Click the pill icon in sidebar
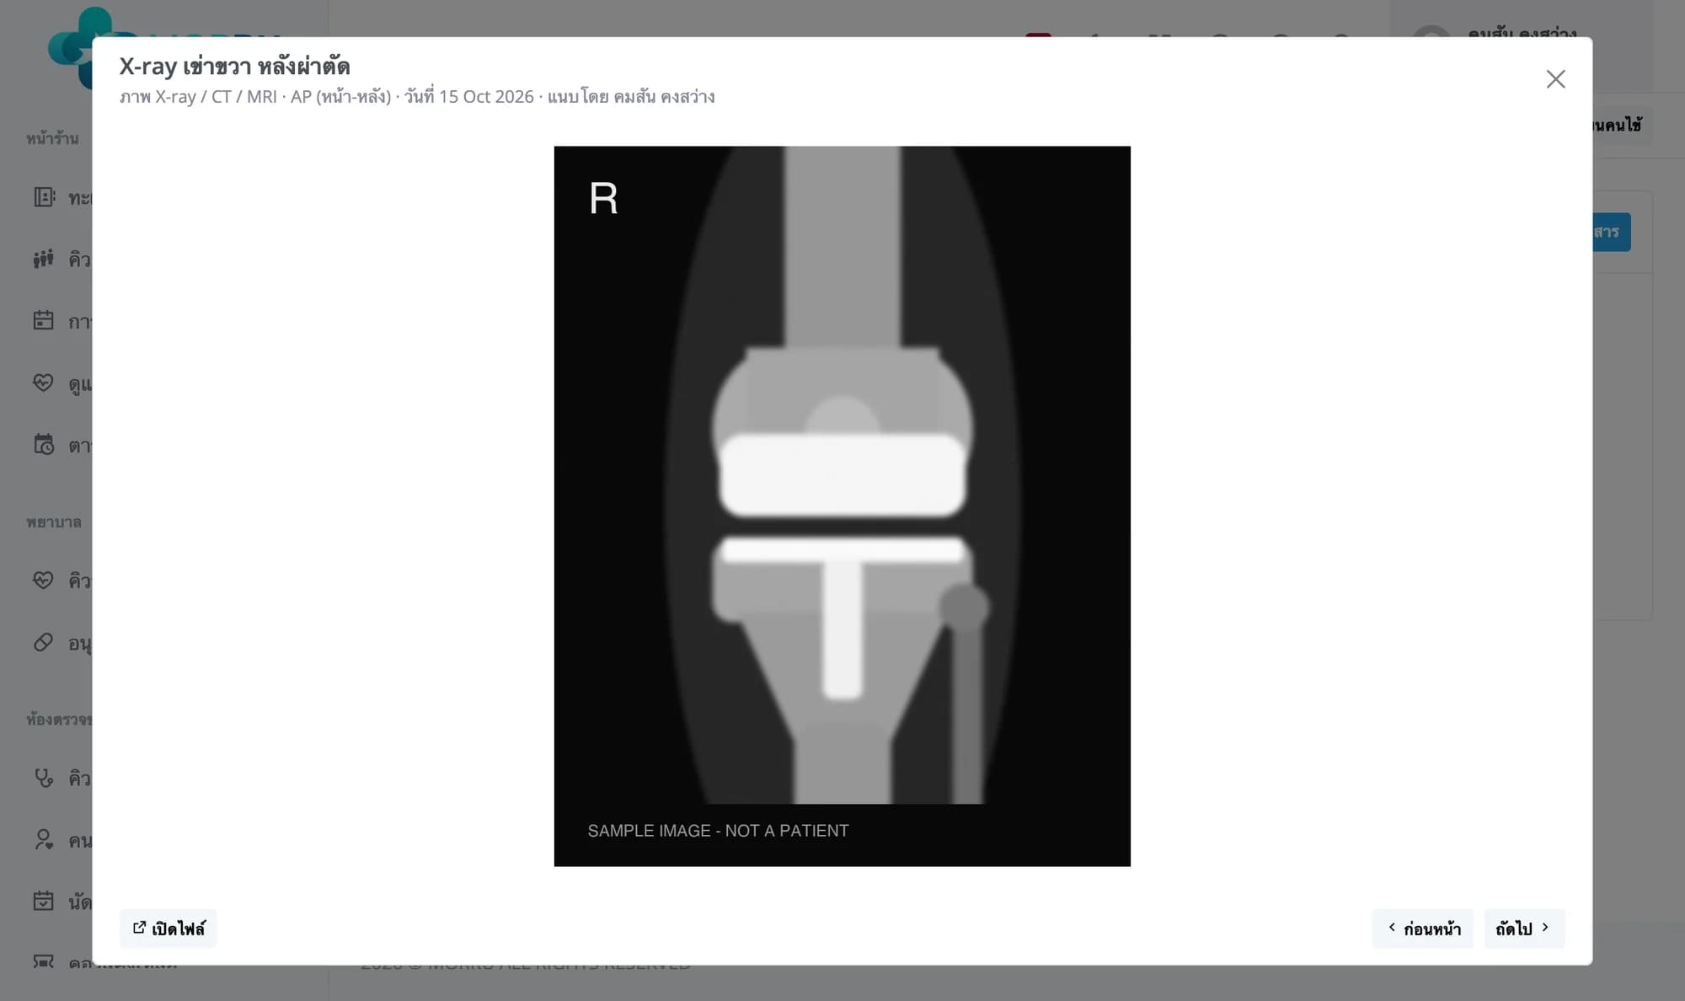Screen dimensions: 1685x1001 [44, 642]
